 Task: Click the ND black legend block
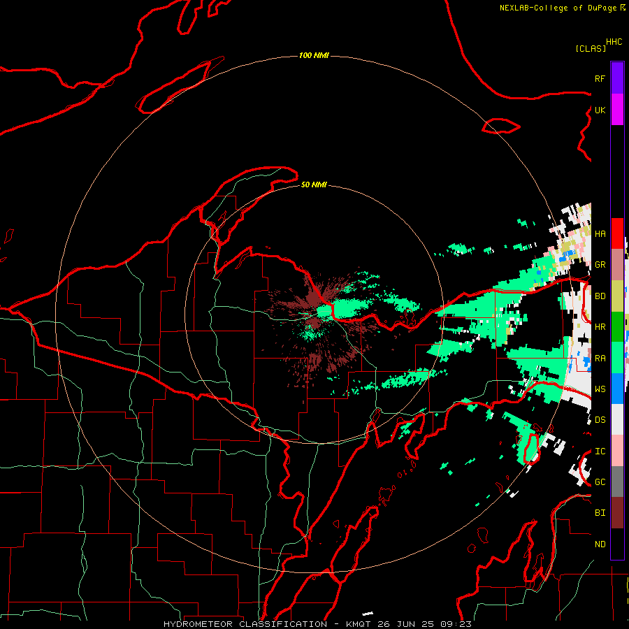[617, 544]
